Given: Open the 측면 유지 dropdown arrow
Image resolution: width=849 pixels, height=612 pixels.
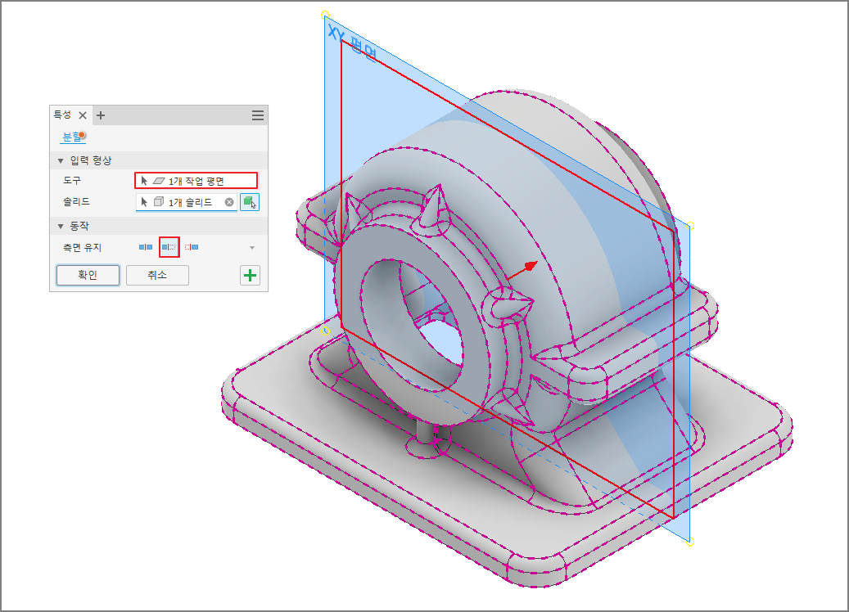Looking at the screenshot, I should pyautogui.click(x=252, y=248).
